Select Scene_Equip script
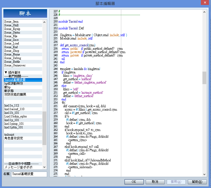The width and height of the screenshot is (211, 188). (23, 29)
